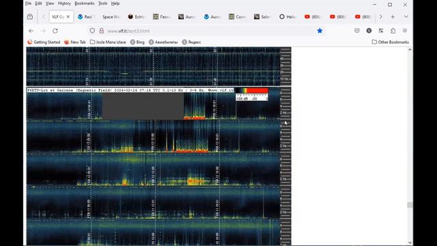Switch to the Space Weather tab
Image resolution: width=437 pixels, height=246 pixels.
[111, 16]
